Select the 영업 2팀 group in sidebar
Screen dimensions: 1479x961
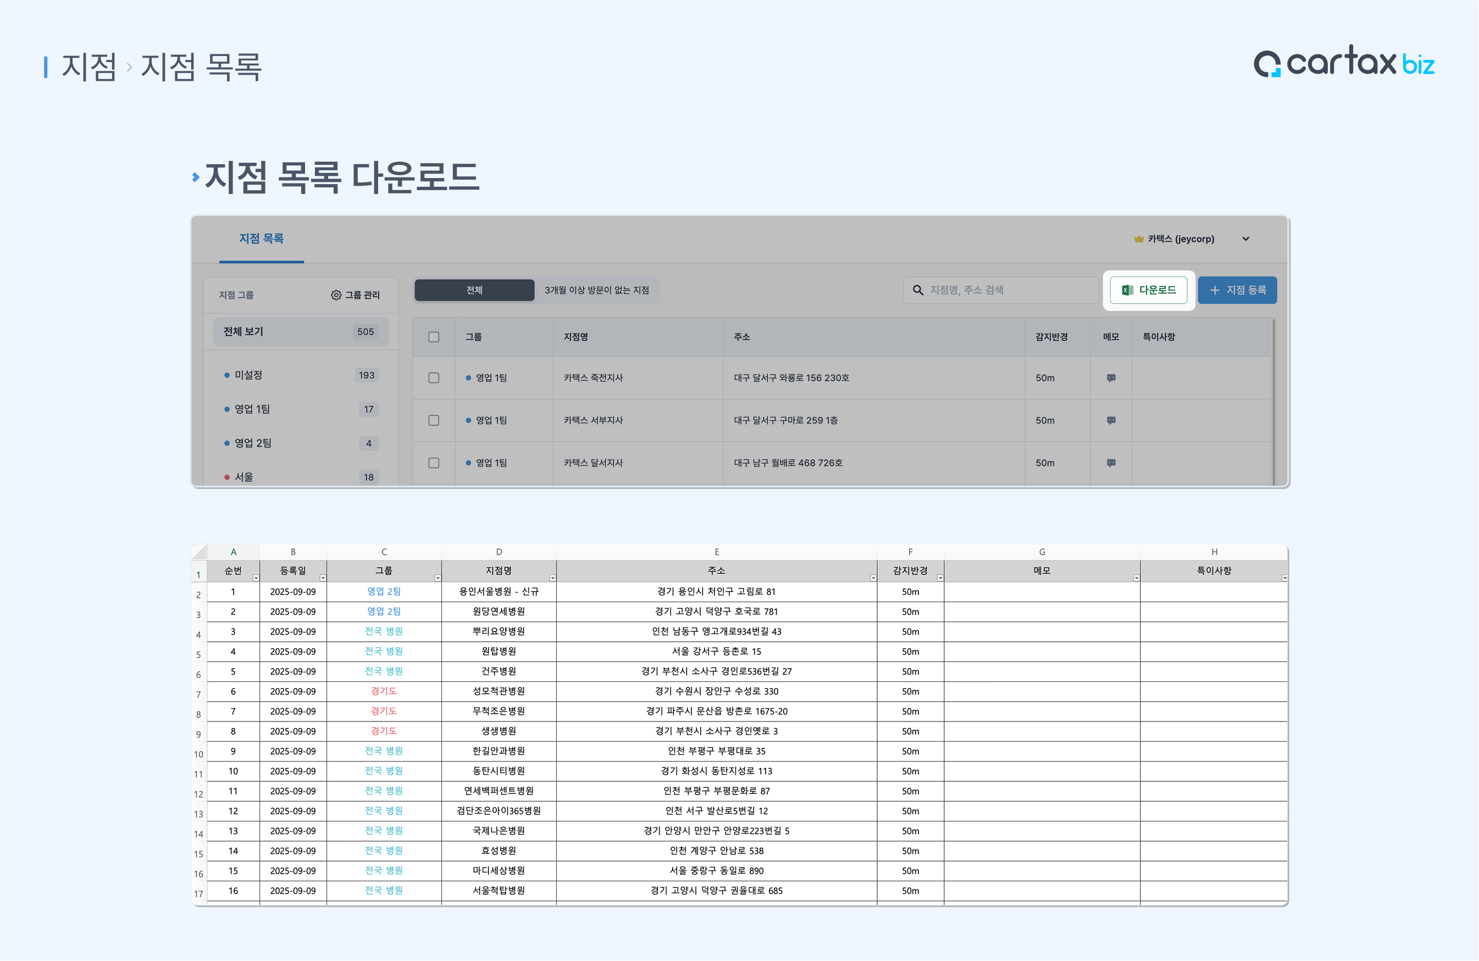point(300,443)
